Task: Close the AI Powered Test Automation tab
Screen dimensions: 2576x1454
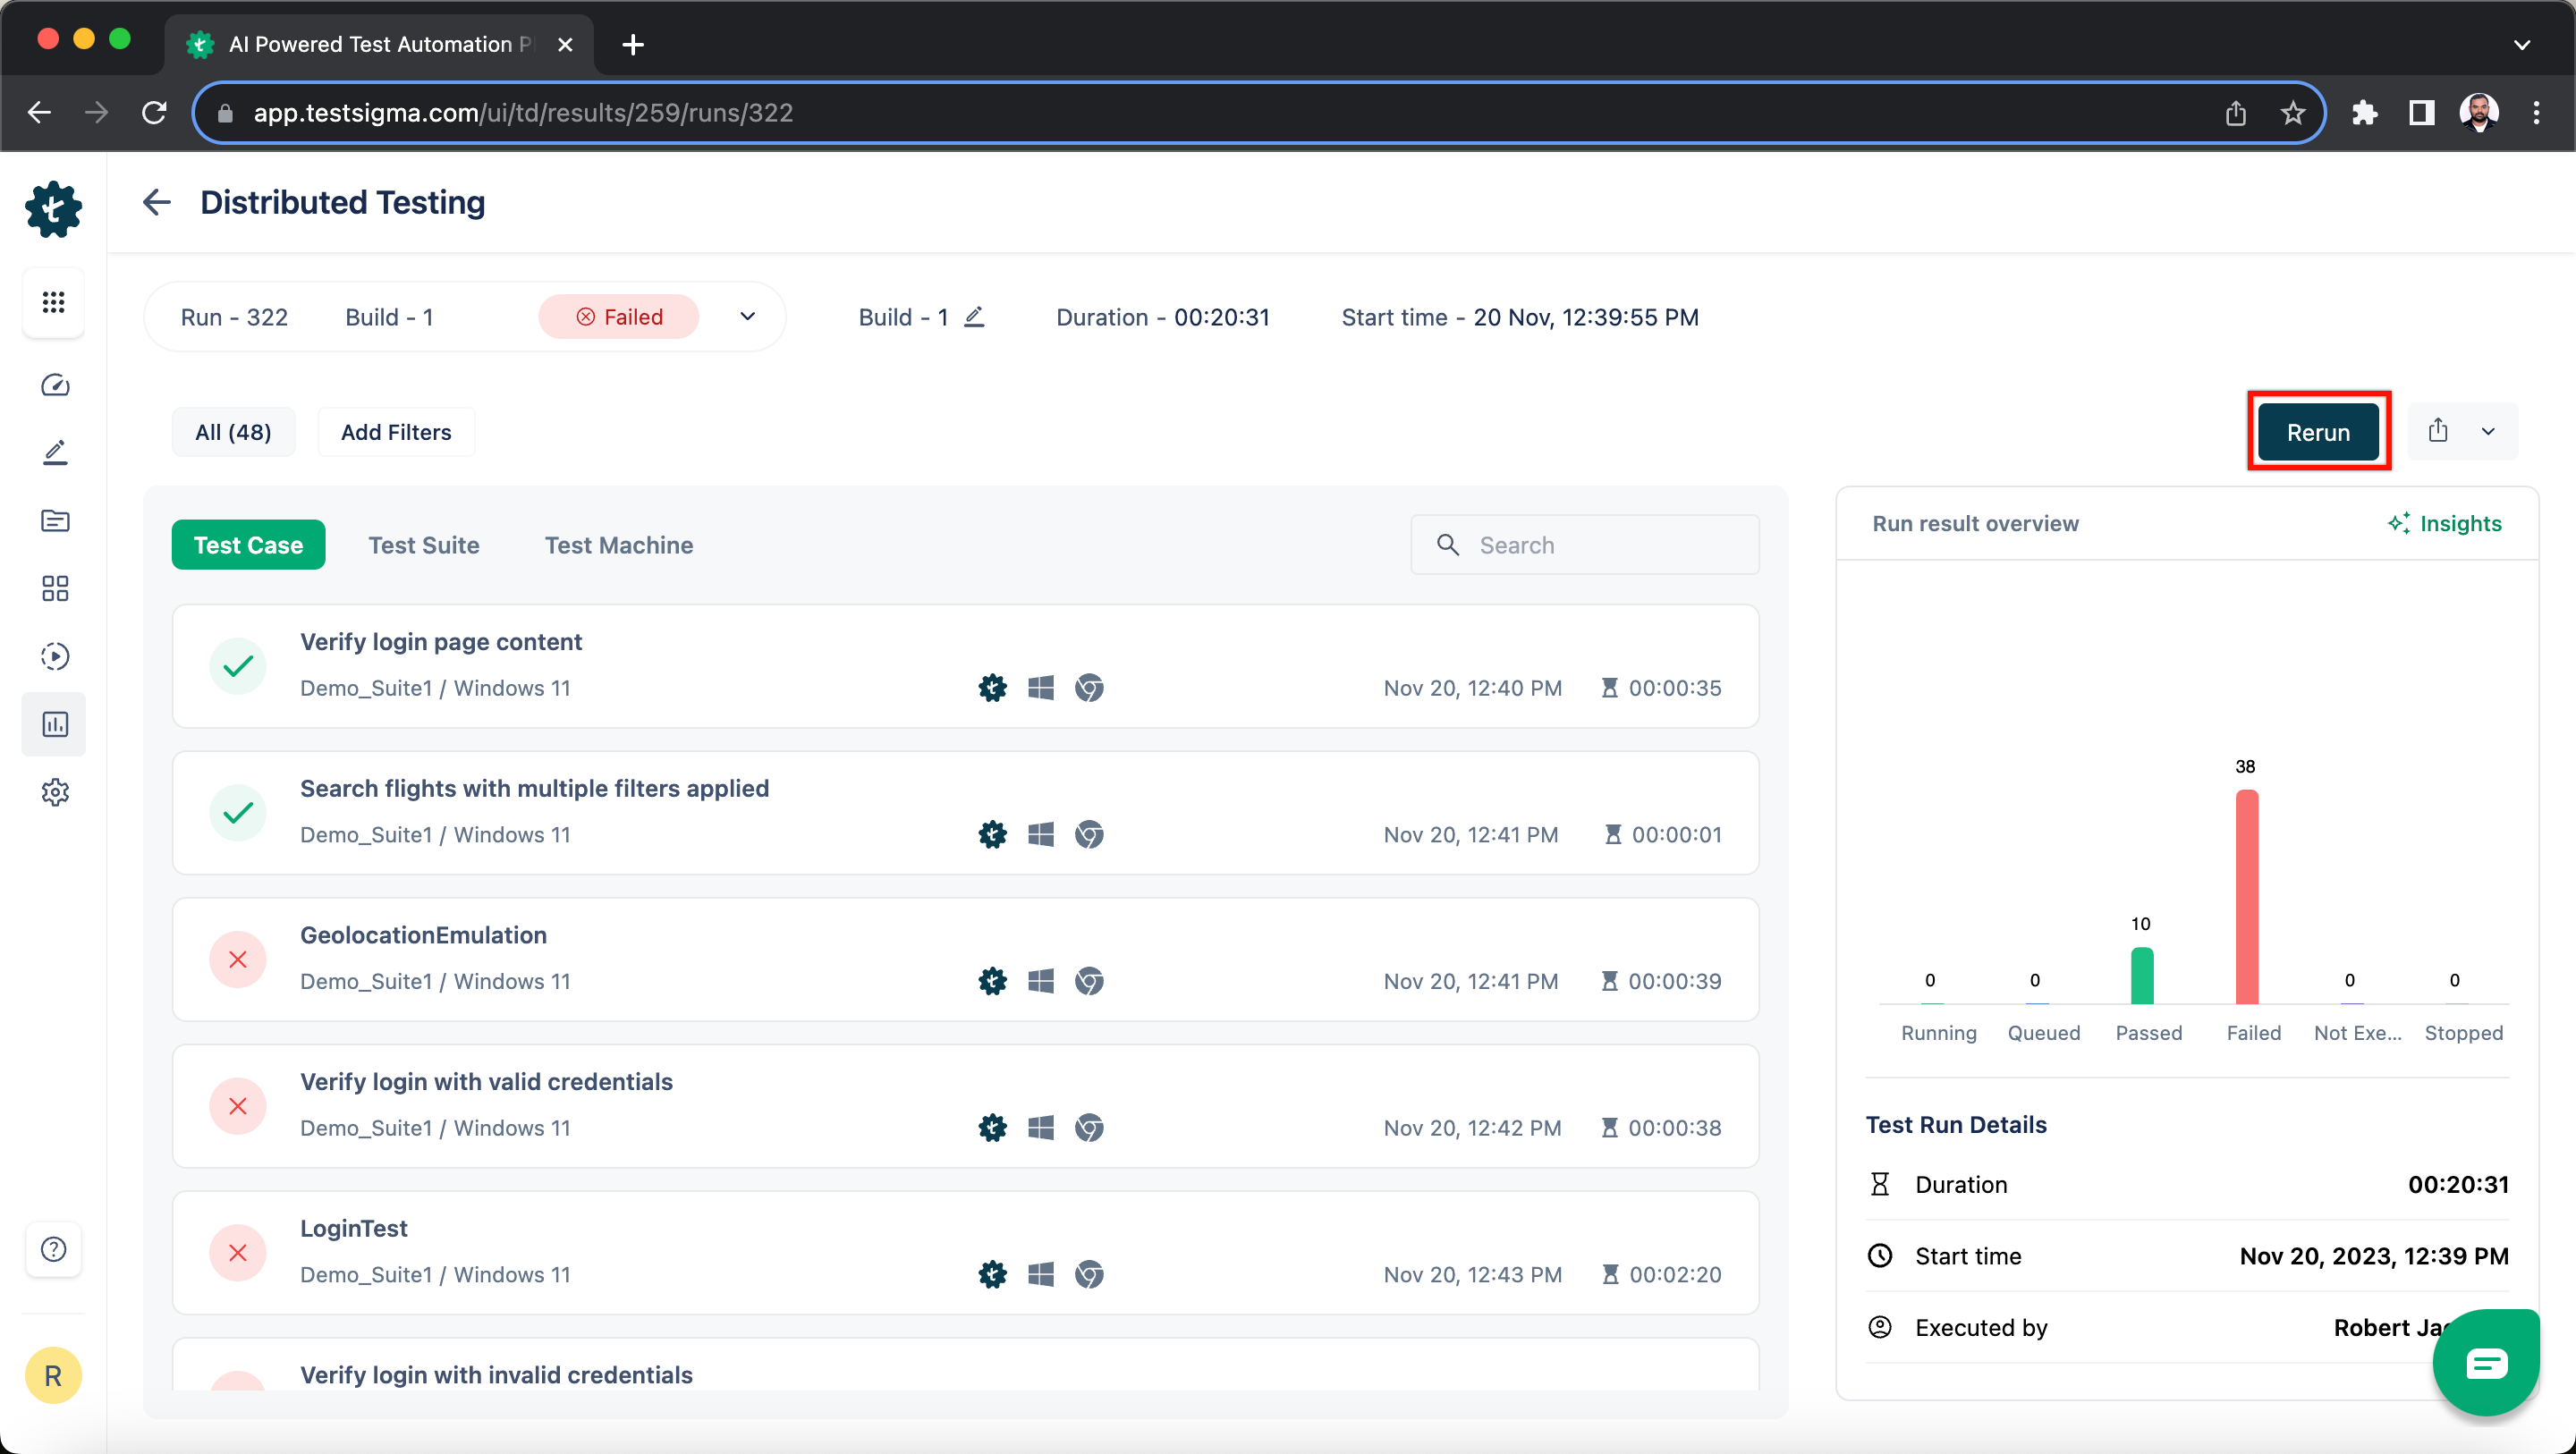Action: click(565, 44)
